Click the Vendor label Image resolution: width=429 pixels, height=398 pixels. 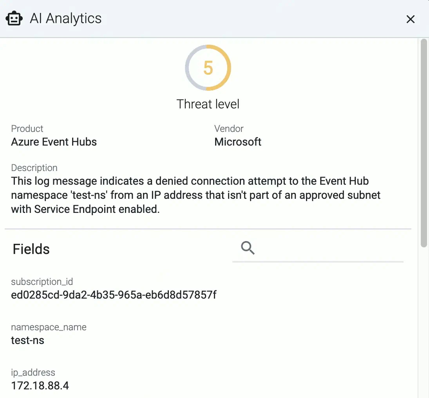pyautogui.click(x=229, y=128)
